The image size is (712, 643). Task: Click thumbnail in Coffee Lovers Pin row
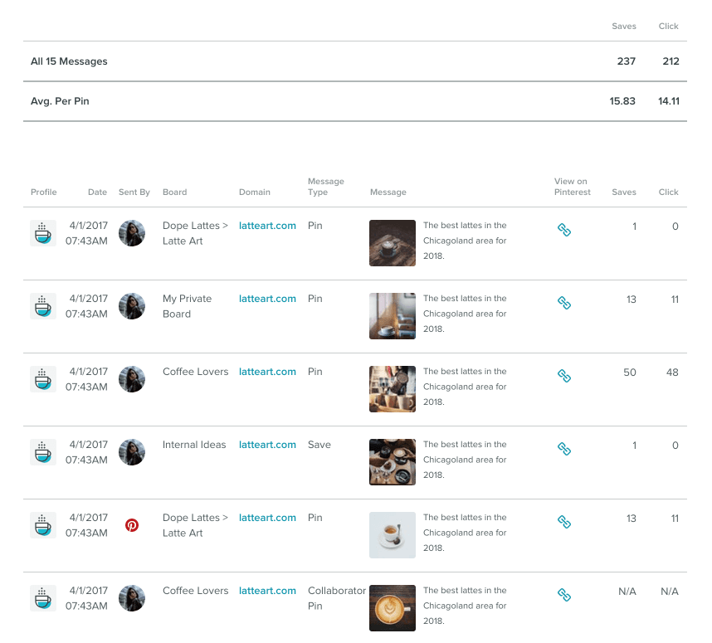click(392, 388)
